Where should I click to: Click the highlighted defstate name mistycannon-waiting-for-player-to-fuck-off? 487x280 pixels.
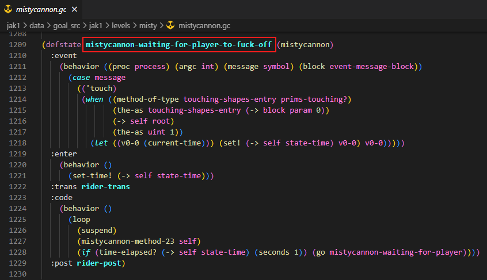pyautogui.click(x=178, y=45)
